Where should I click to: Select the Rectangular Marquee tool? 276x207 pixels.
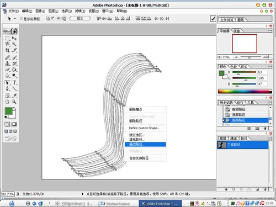pyautogui.click(x=7, y=38)
